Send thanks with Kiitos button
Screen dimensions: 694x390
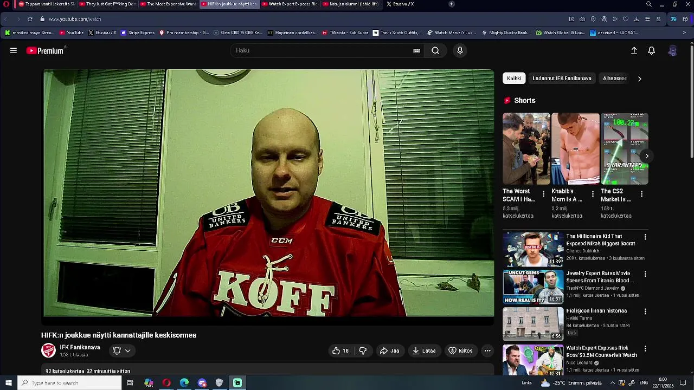[x=461, y=350]
